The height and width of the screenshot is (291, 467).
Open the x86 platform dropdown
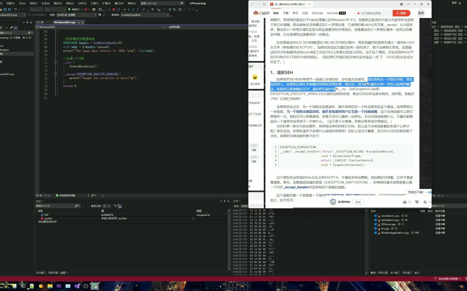pos(55,9)
